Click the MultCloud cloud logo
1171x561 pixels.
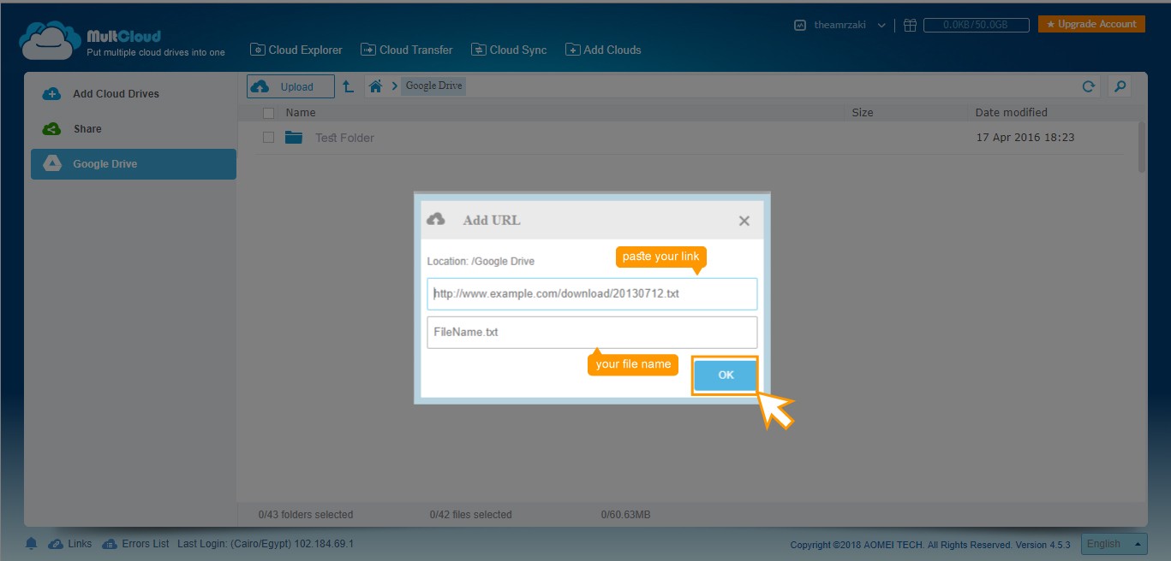pyautogui.click(x=49, y=40)
